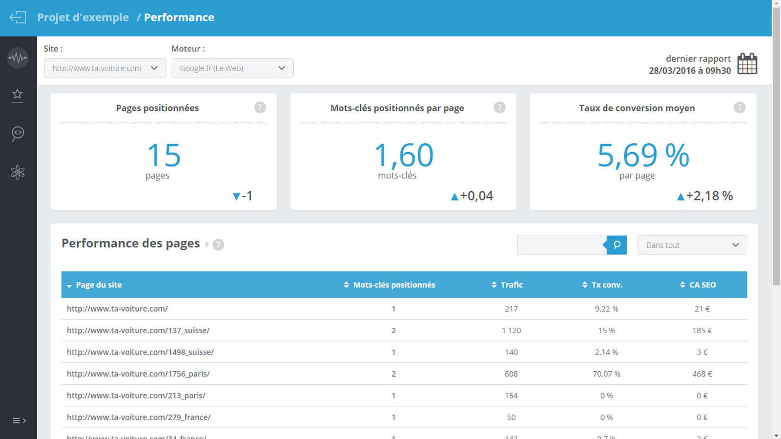Open the 137_suisse page link
This screenshot has height=439, width=781.
[x=138, y=330]
